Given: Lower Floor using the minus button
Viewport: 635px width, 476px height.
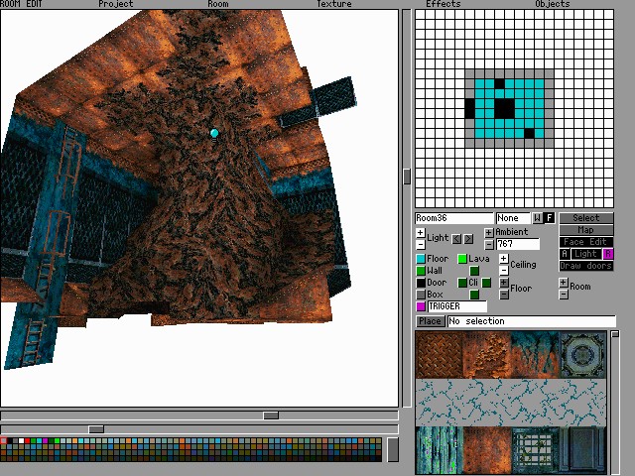Looking at the screenshot, I should 503,295.
